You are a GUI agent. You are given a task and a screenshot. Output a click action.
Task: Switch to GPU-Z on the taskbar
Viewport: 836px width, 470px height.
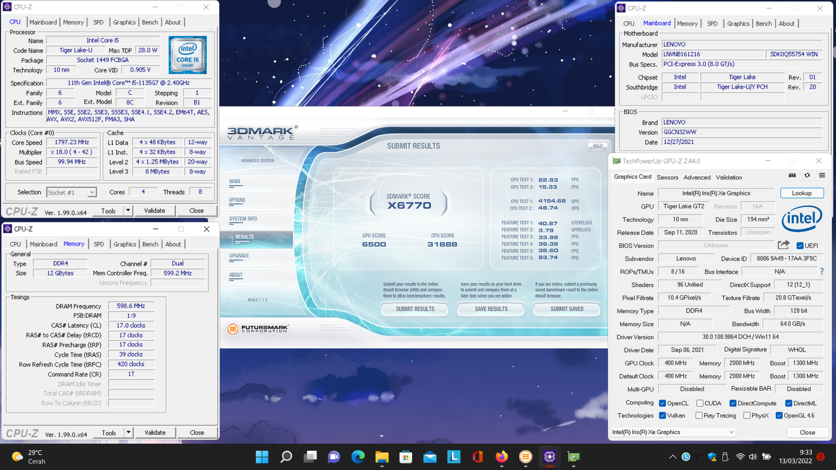pyautogui.click(x=573, y=457)
